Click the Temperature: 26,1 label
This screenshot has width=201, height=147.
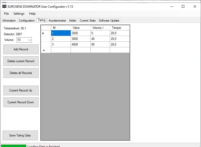(x=15, y=28)
